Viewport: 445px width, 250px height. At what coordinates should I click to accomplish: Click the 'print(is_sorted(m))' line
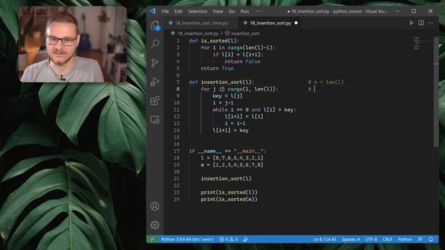229,199
